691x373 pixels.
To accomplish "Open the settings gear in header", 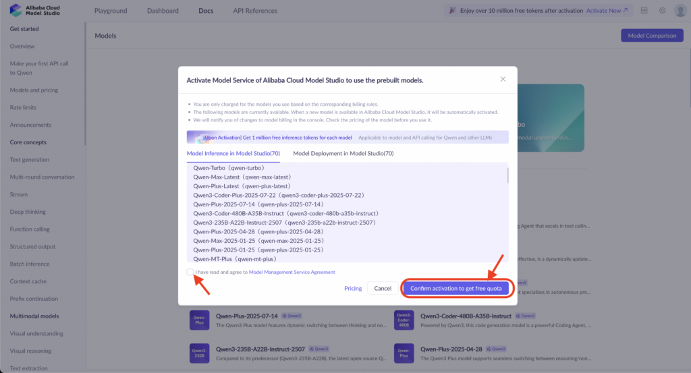I will 663,10.
